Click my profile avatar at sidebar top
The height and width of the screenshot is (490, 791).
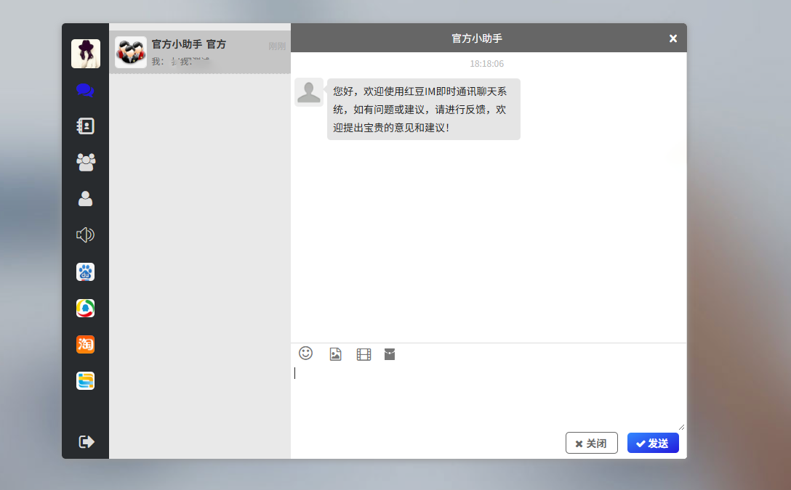coord(85,54)
